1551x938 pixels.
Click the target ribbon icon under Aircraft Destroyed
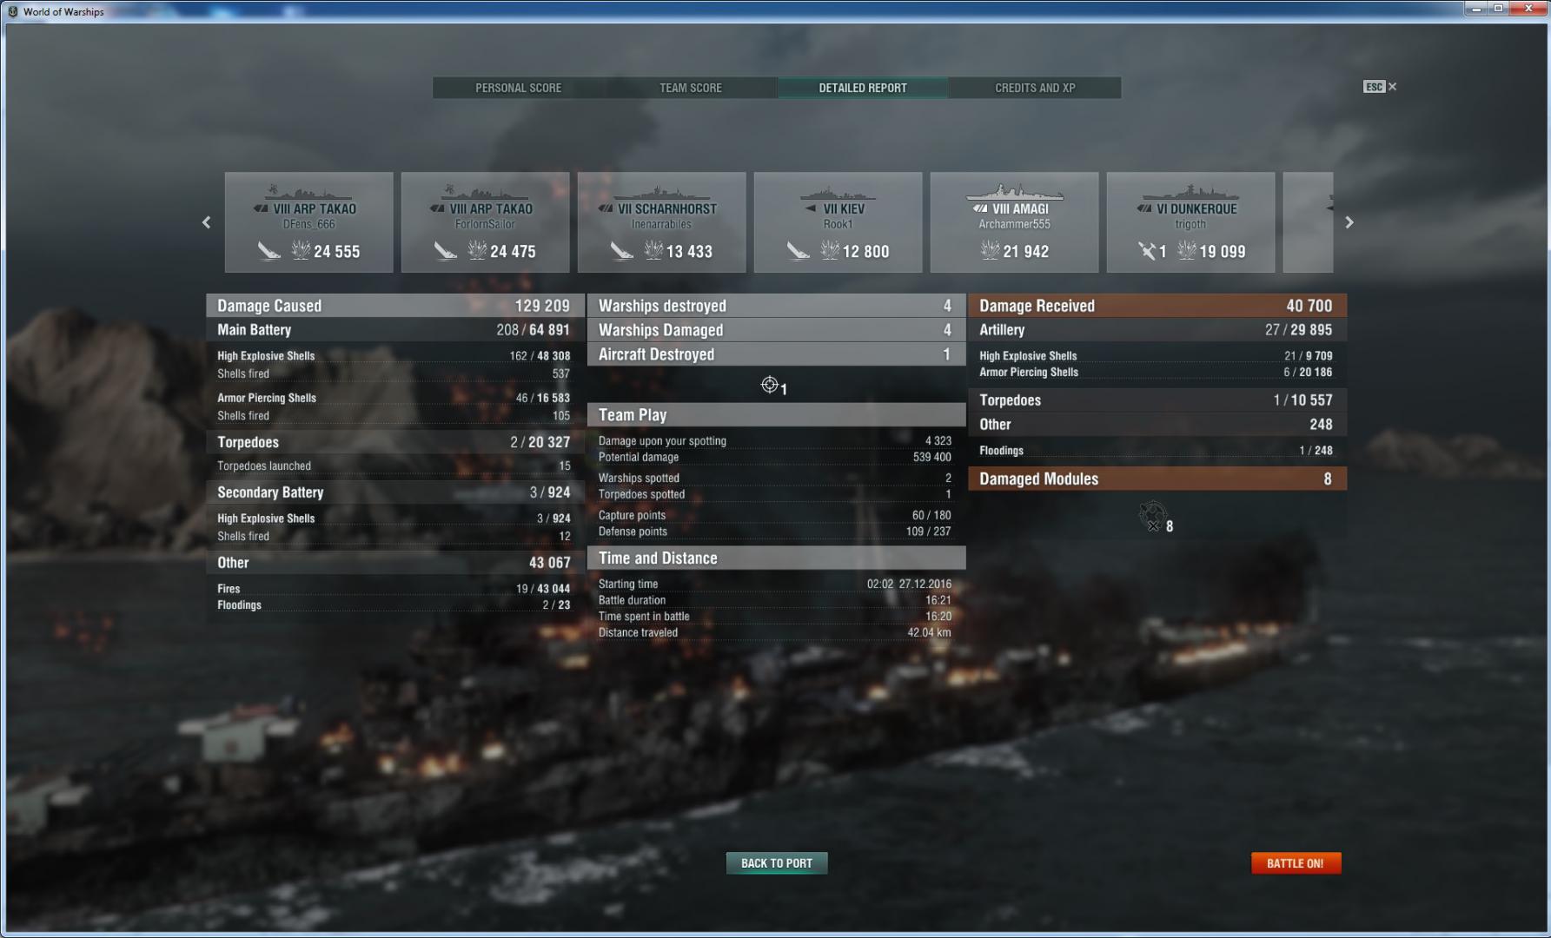tap(769, 385)
